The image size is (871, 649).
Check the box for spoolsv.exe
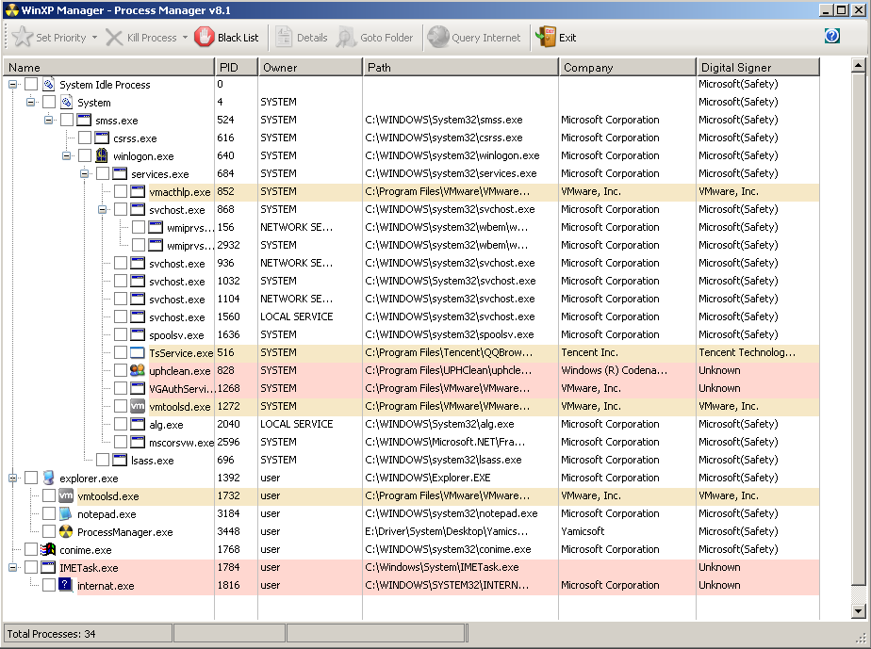tap(121, 335)
